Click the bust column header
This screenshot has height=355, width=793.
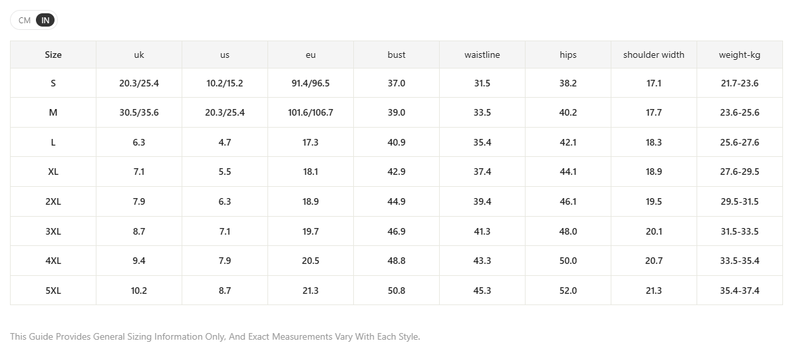coord(397,55)
